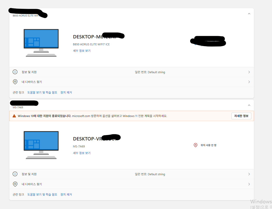Open 세부 정보 보기 under B850 AORUS ELITE WIFI7 ICE

coord(82,51)
